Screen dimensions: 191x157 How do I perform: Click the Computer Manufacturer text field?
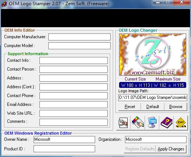[x=79, y=37]
